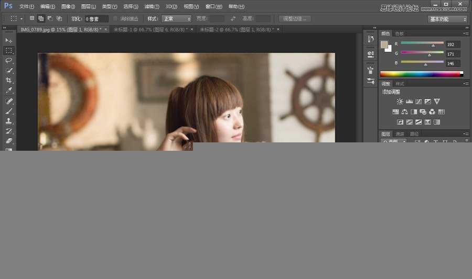The height and width of the screenshot is (279, 472).
Task: Collapse the right panel dock to icons
Action: click(467, 28)
